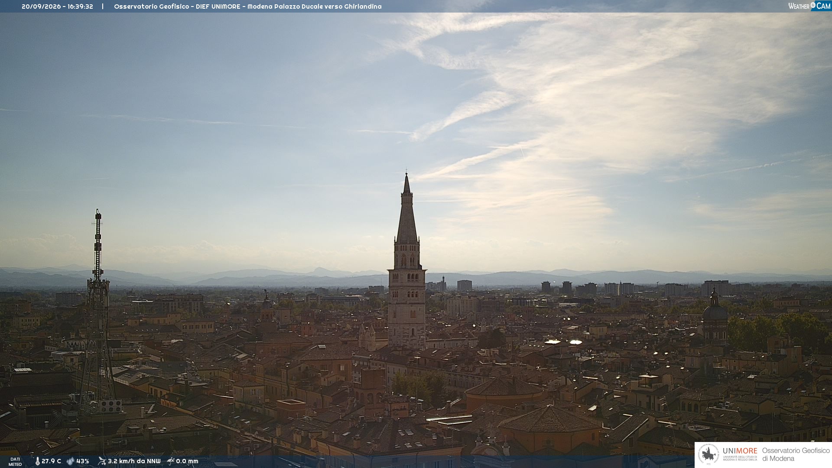The height and width of the screenshot is (468, 832).
Task: Click the UNIMORE wordmark text
Action: (x=740, y=451)
